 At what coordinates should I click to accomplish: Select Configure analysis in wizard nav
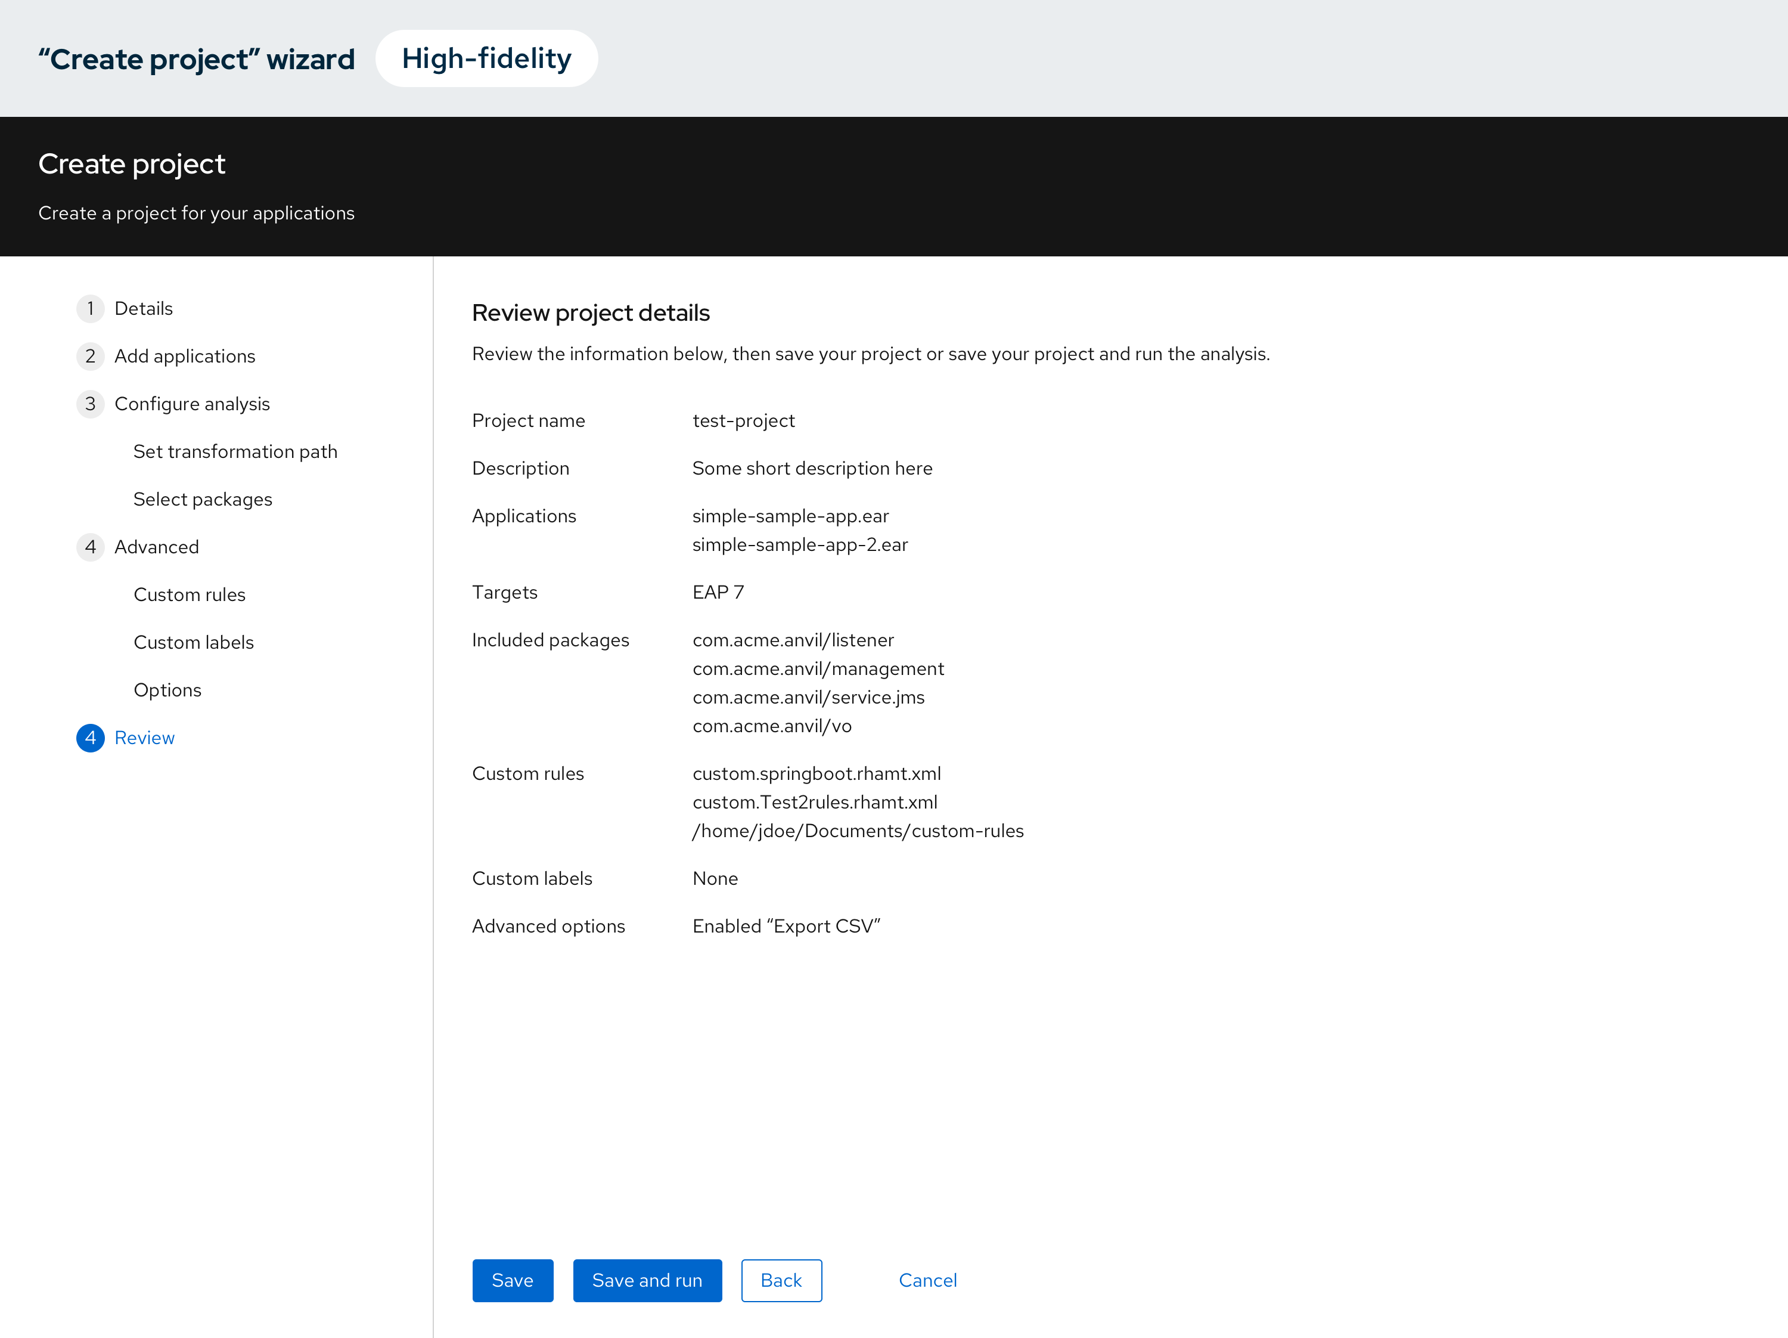191,404
